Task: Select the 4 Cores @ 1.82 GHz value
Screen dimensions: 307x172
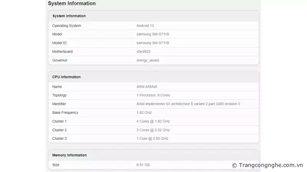Action: (x=153, y=121)
